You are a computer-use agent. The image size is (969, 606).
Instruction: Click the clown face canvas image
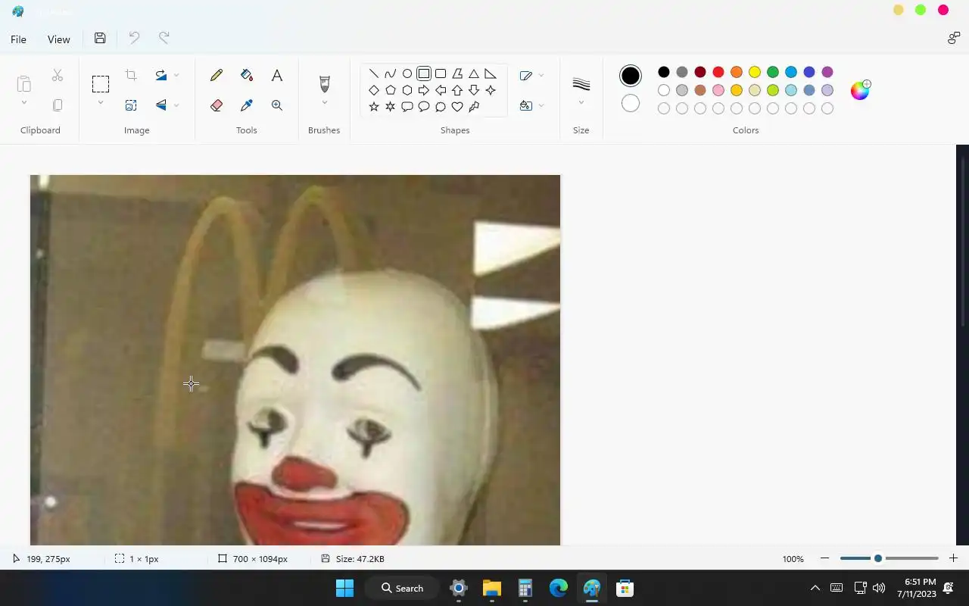click(295, 360)
